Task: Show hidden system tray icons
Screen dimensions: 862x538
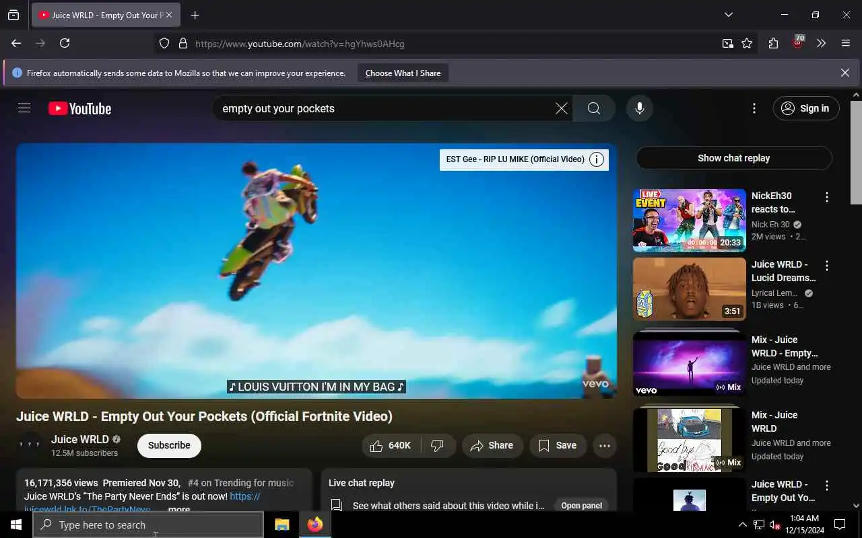Action: pos(743,525)
